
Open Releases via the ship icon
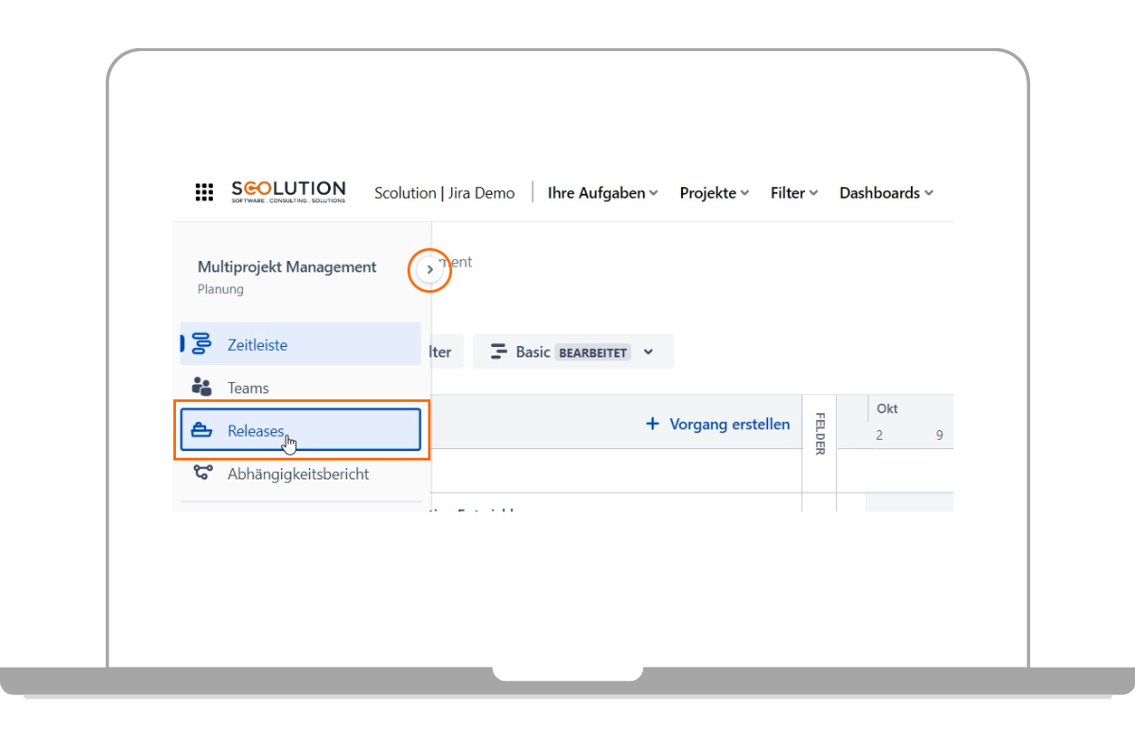201,430
